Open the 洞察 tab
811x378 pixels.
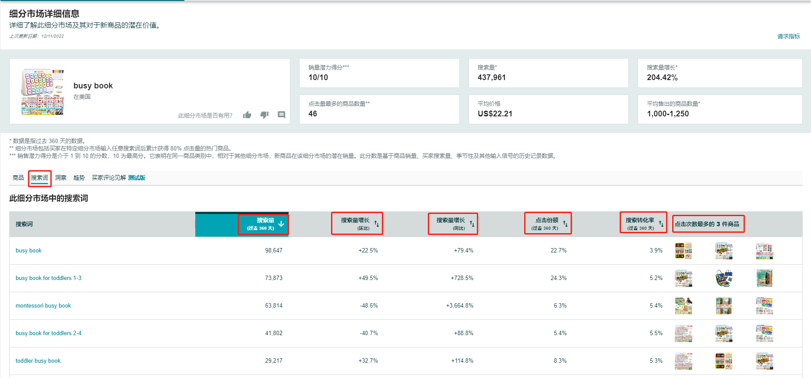[x=61, y=178]
